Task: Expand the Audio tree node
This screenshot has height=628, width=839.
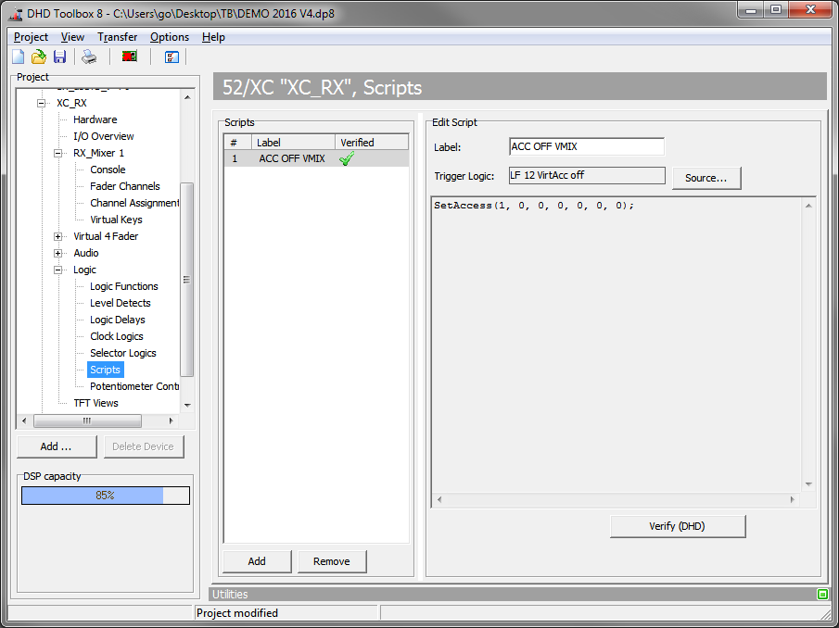Action: [x=57, y=253]
